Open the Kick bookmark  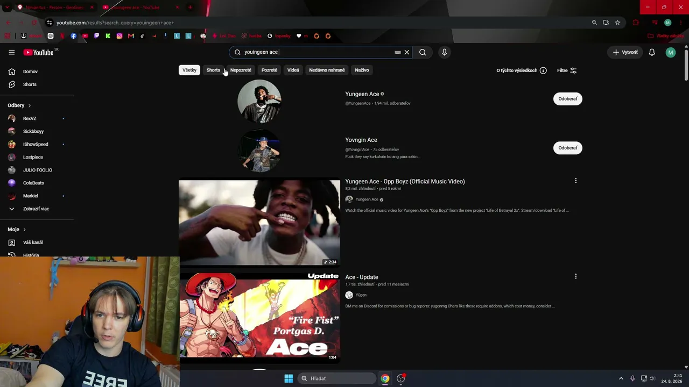108,36
